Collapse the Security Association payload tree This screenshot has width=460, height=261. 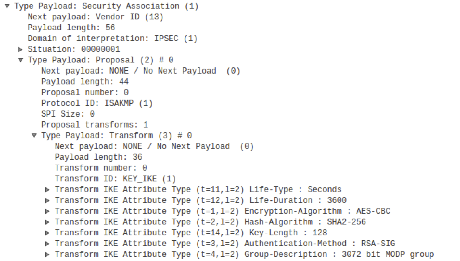(x=7, y=6)
